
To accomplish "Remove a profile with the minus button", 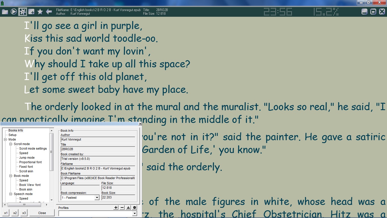I will click(122, 208).
